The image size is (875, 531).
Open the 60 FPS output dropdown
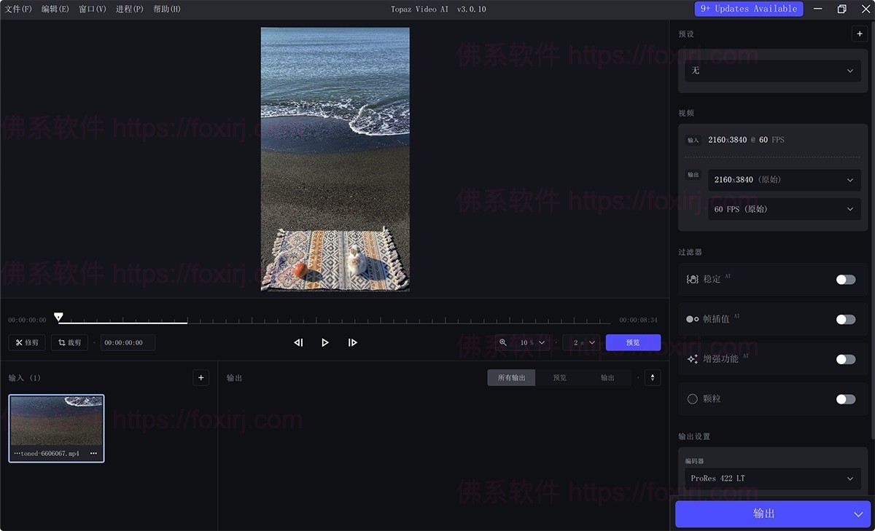point(785,209)
